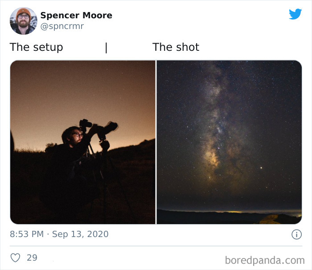The image size is (312, 270).
Task: Open the left setup photo
Action: point(83,142)
